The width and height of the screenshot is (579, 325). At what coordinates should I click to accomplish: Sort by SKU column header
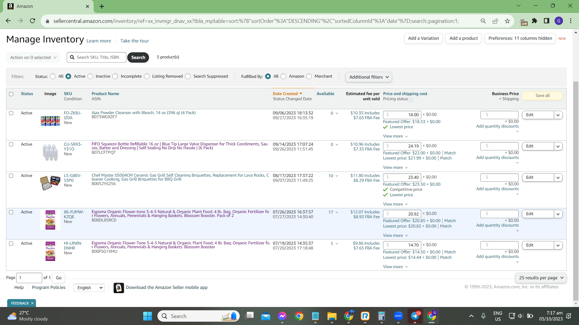pyautogui.click(x=68, y=94)
